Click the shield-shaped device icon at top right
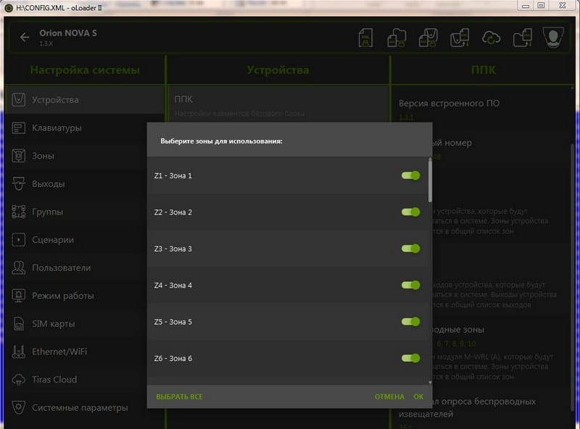This screenshot has height=429, width=580. (x=553, y=37)
